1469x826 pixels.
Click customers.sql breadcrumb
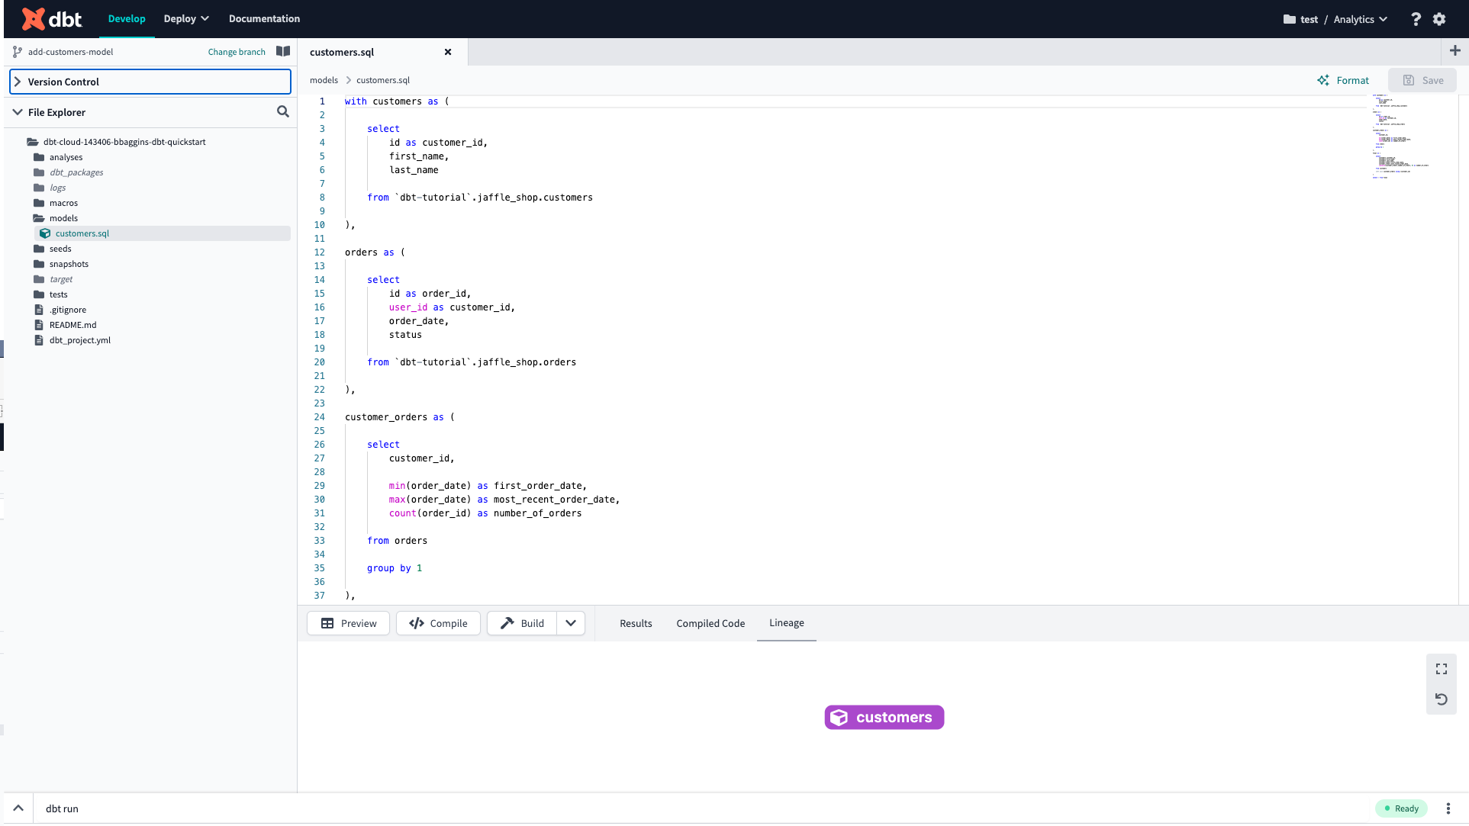pos(383,80)
